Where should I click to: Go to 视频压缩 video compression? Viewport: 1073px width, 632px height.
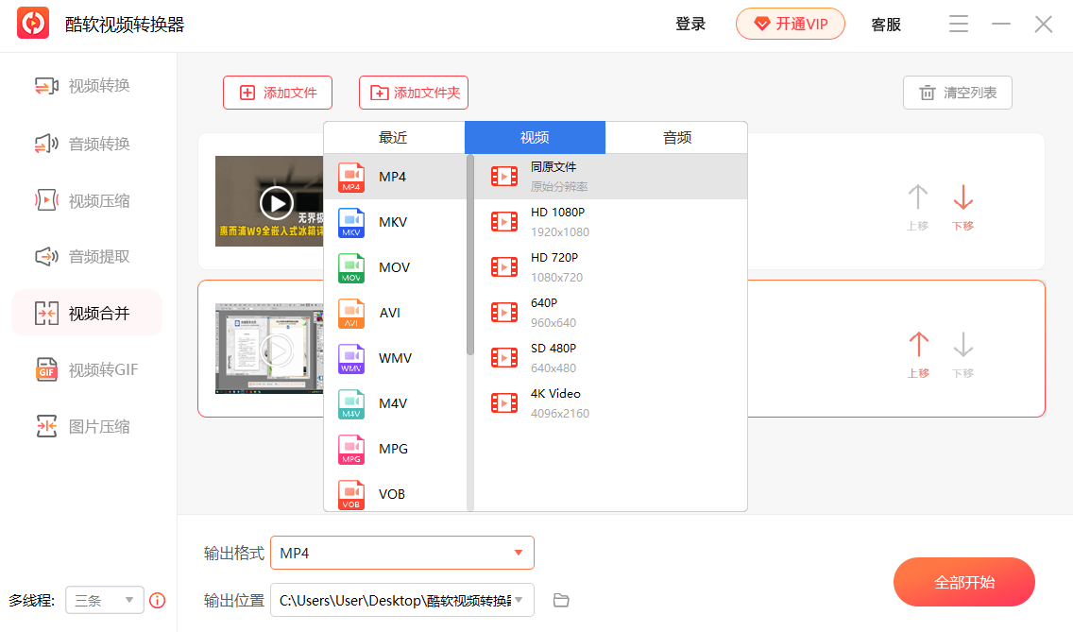(x=85, y=200)
